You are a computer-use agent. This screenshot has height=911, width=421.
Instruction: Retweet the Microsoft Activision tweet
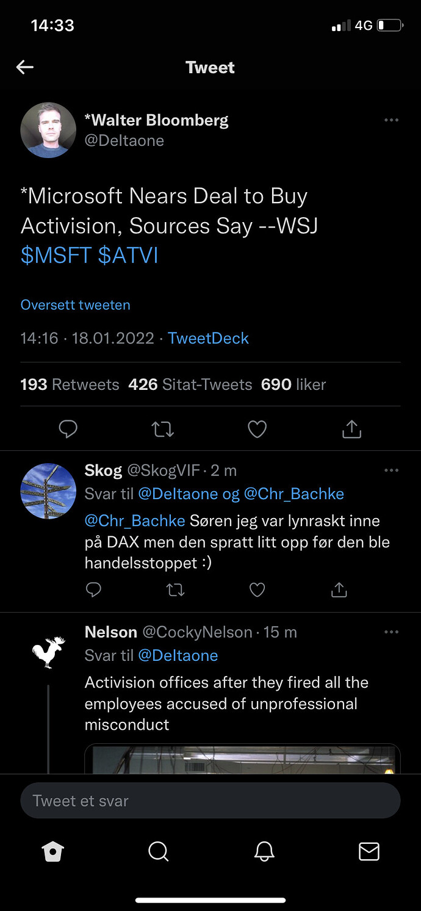pos(162,430)
